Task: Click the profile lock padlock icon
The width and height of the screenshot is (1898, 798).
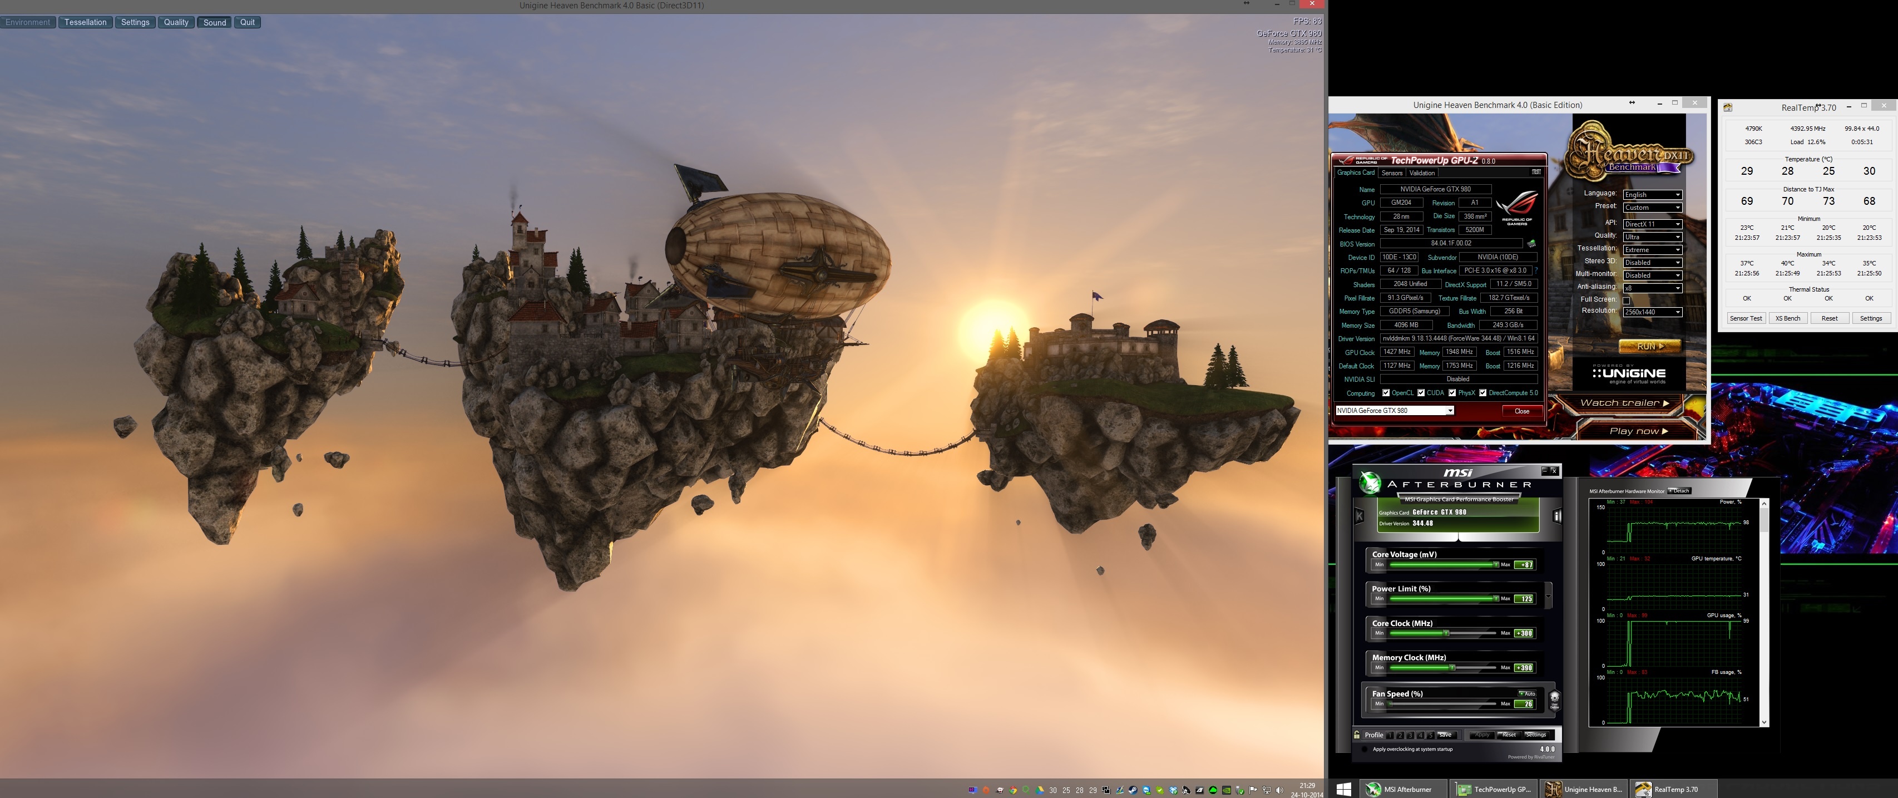Action: pyautogui.click(x=1357, y=735)
